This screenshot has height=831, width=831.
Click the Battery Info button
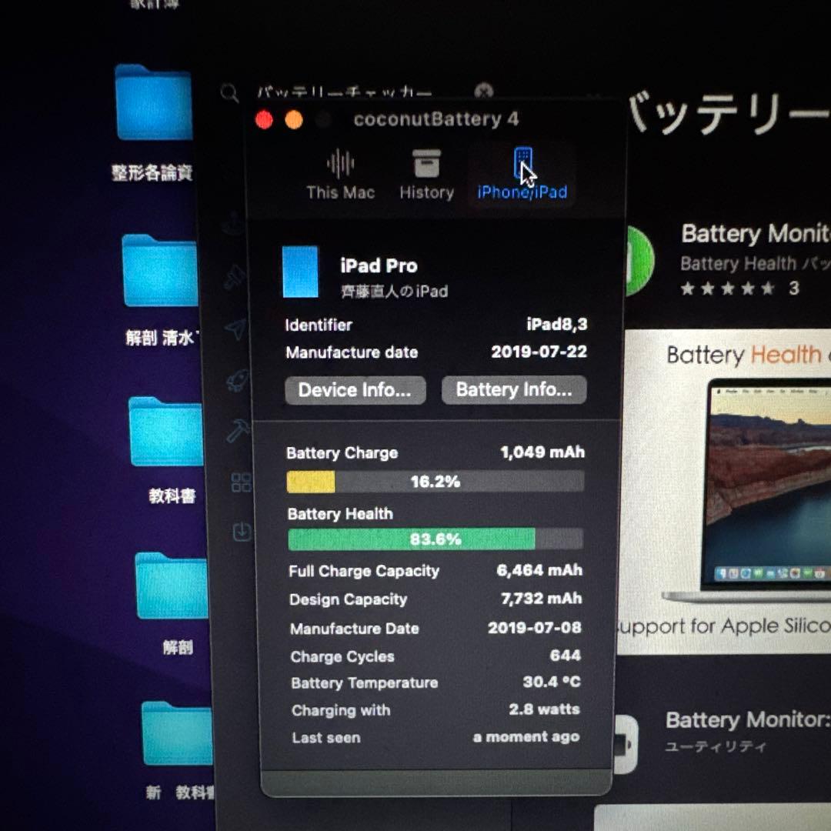513,390
